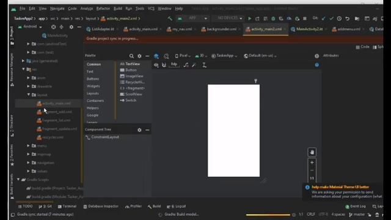Open the Pixel device dropdown
391x220 pixels.
(183, 56)
